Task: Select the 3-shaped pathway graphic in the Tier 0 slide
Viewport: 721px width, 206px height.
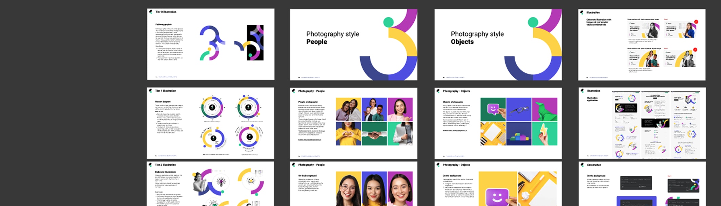Action: click(x=212, y=43)
